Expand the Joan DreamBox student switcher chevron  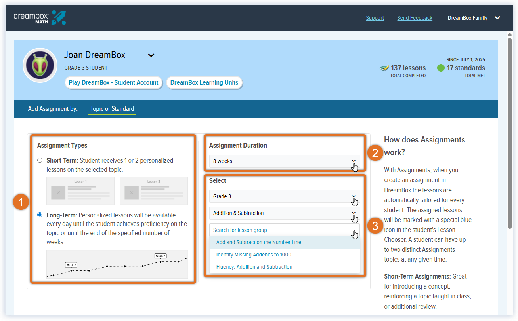point(151,55)
